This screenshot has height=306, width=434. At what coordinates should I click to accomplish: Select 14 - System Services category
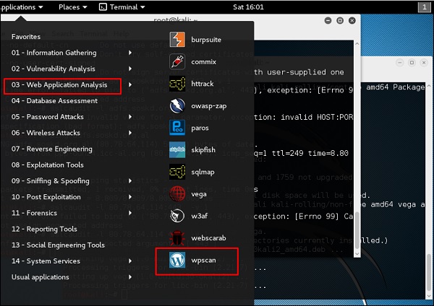pyautogui.click(x=46, y=261)
